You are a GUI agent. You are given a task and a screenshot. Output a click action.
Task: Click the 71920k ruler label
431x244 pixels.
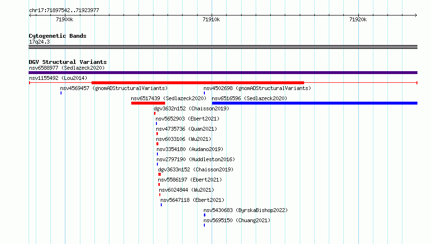pos(358,19)
